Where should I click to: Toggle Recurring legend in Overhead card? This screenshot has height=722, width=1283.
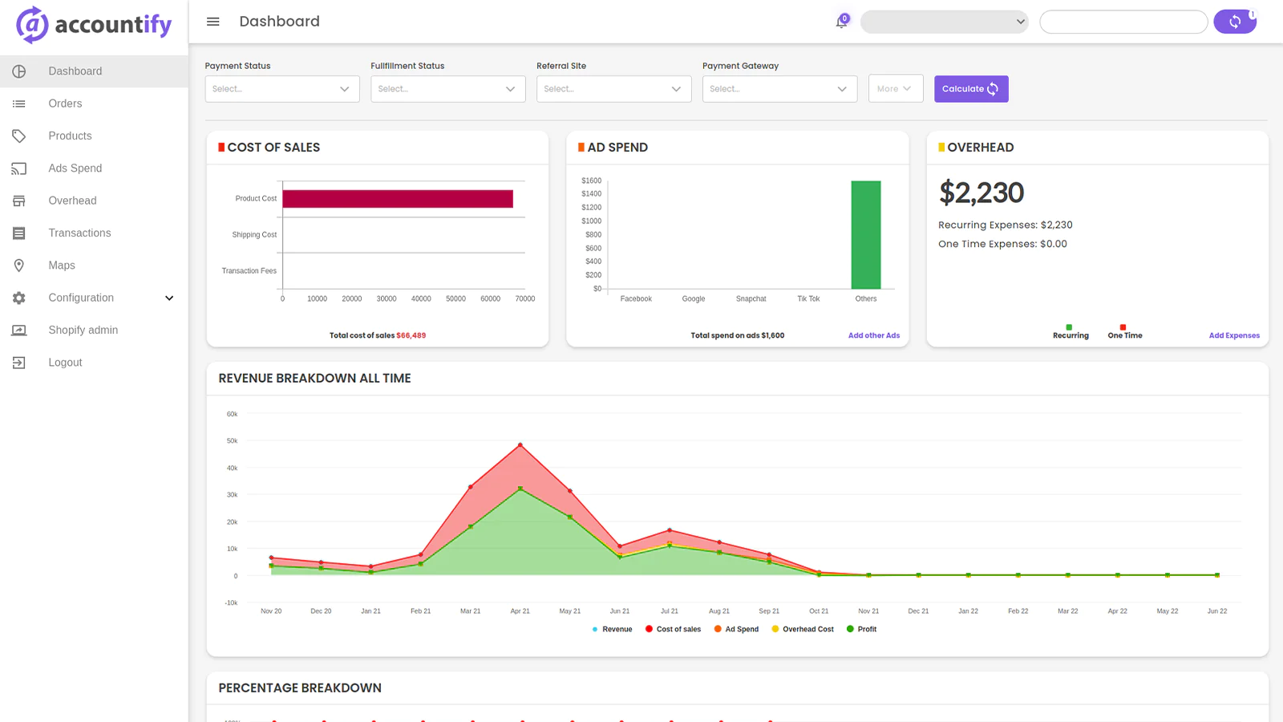pyautogui.click(x=1071, y=332)
